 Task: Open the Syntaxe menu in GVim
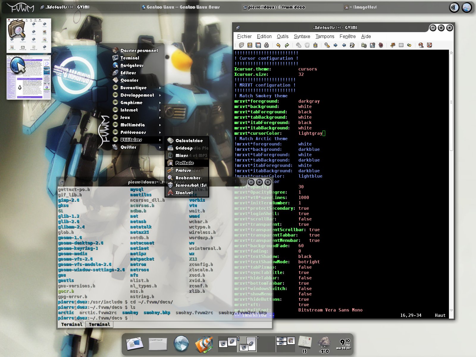(302, 36)
